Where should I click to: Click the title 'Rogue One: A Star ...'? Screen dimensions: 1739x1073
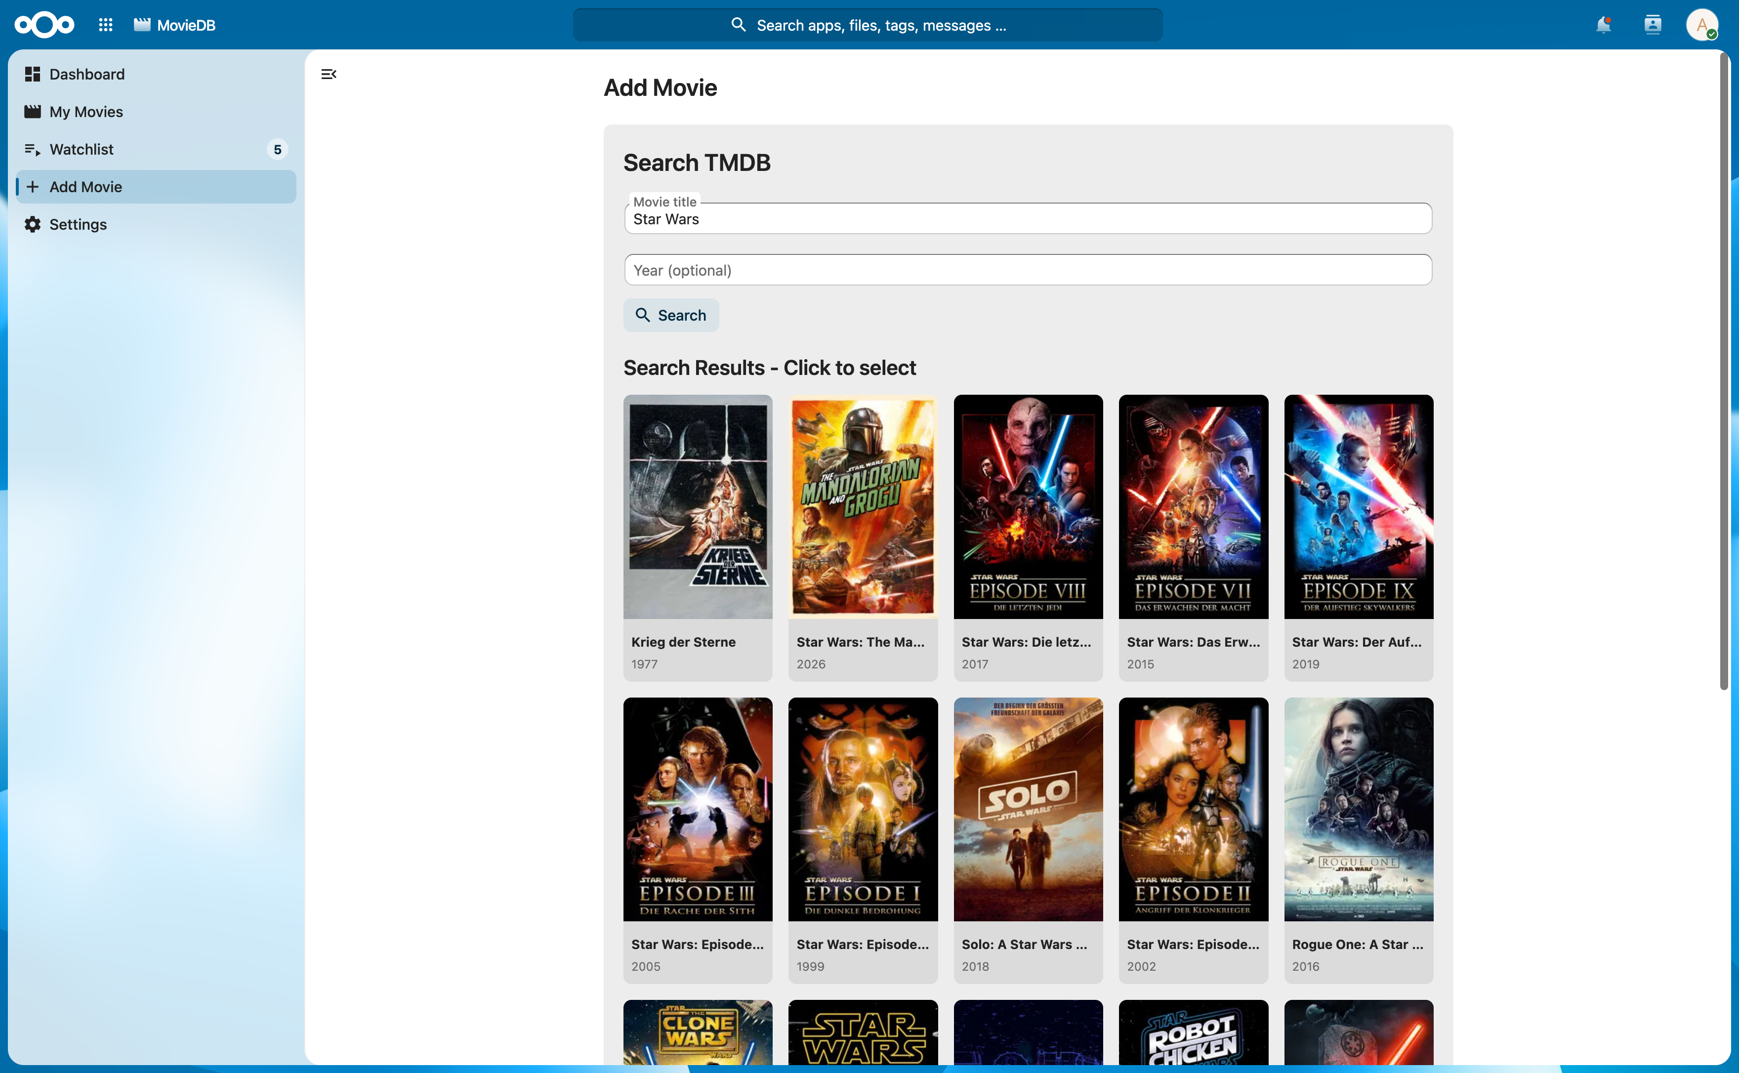pos(1357,944)
